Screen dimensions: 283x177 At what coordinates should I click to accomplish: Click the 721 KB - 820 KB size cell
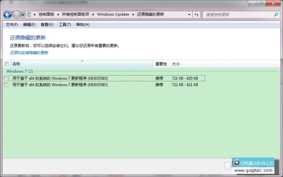click(x=185, y=78)
